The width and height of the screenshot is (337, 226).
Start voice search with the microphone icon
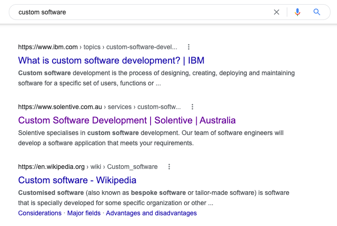tap(297, 12)
